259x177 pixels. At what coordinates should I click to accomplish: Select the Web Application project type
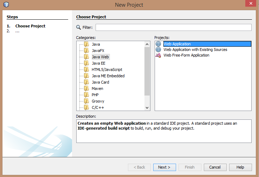click(207, 44)
